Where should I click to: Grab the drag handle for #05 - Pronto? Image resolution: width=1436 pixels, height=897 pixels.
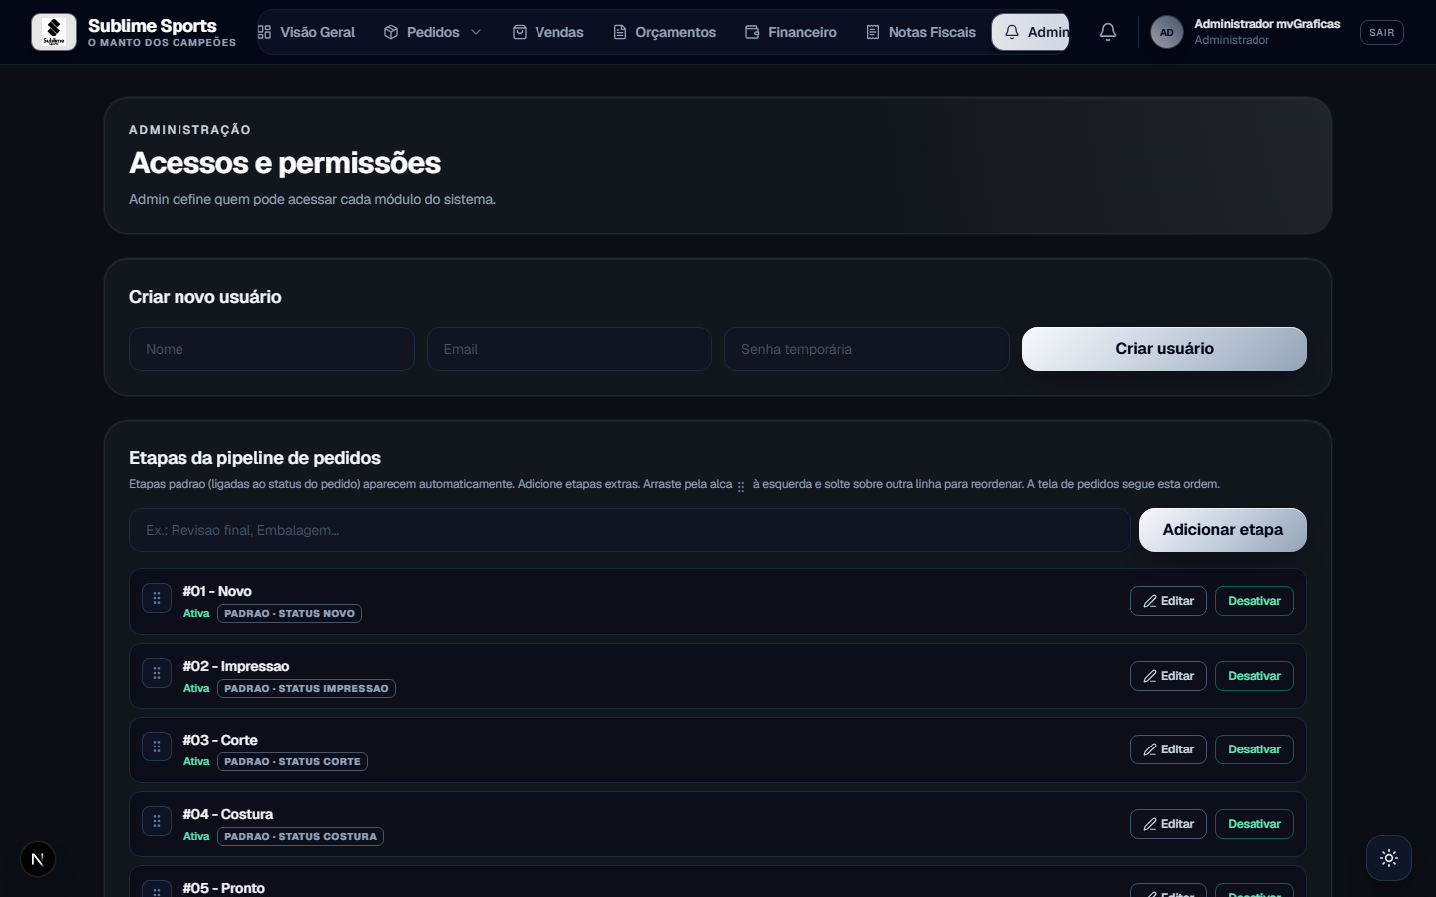pos(157,889)
